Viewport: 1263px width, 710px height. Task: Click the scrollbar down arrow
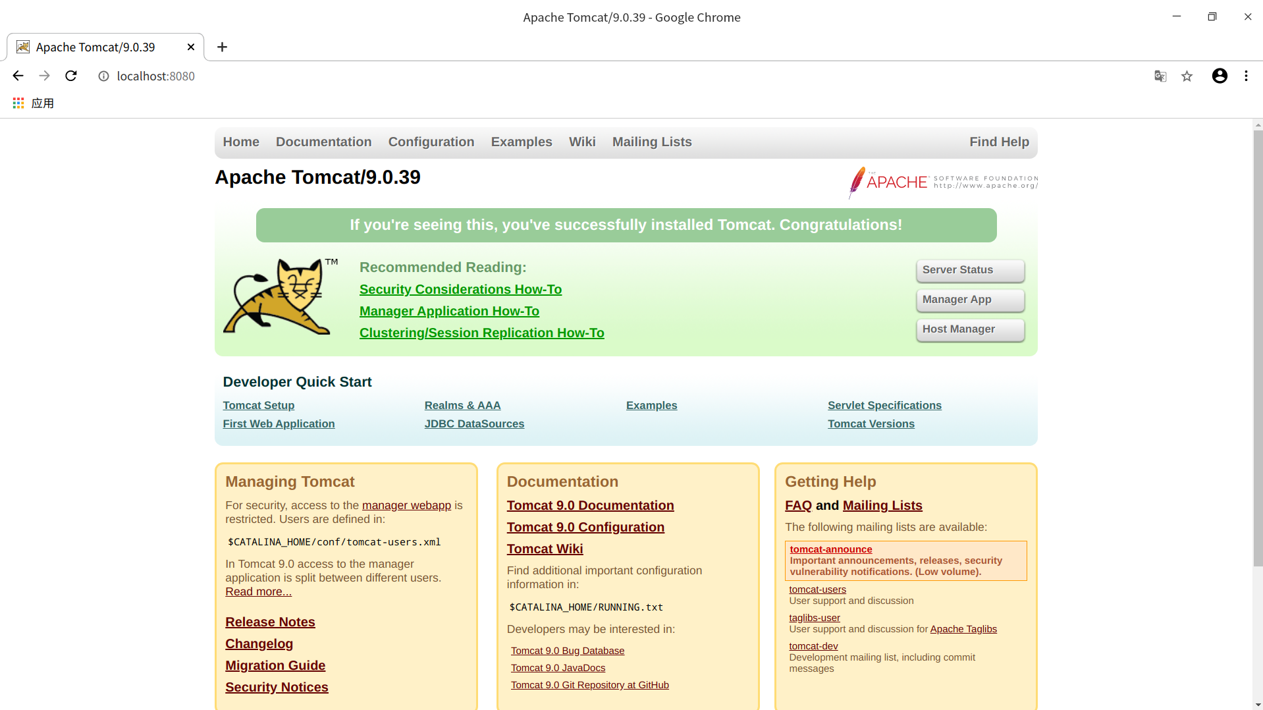pyautogui.click(x=1258, y=704)
